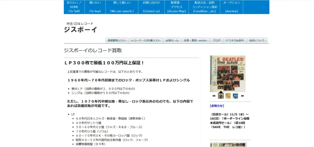314x147 pixels.
Task: Click the carousel rewind (previous) arrow icon
Action: pyautogui.click(x=214, y=96)
